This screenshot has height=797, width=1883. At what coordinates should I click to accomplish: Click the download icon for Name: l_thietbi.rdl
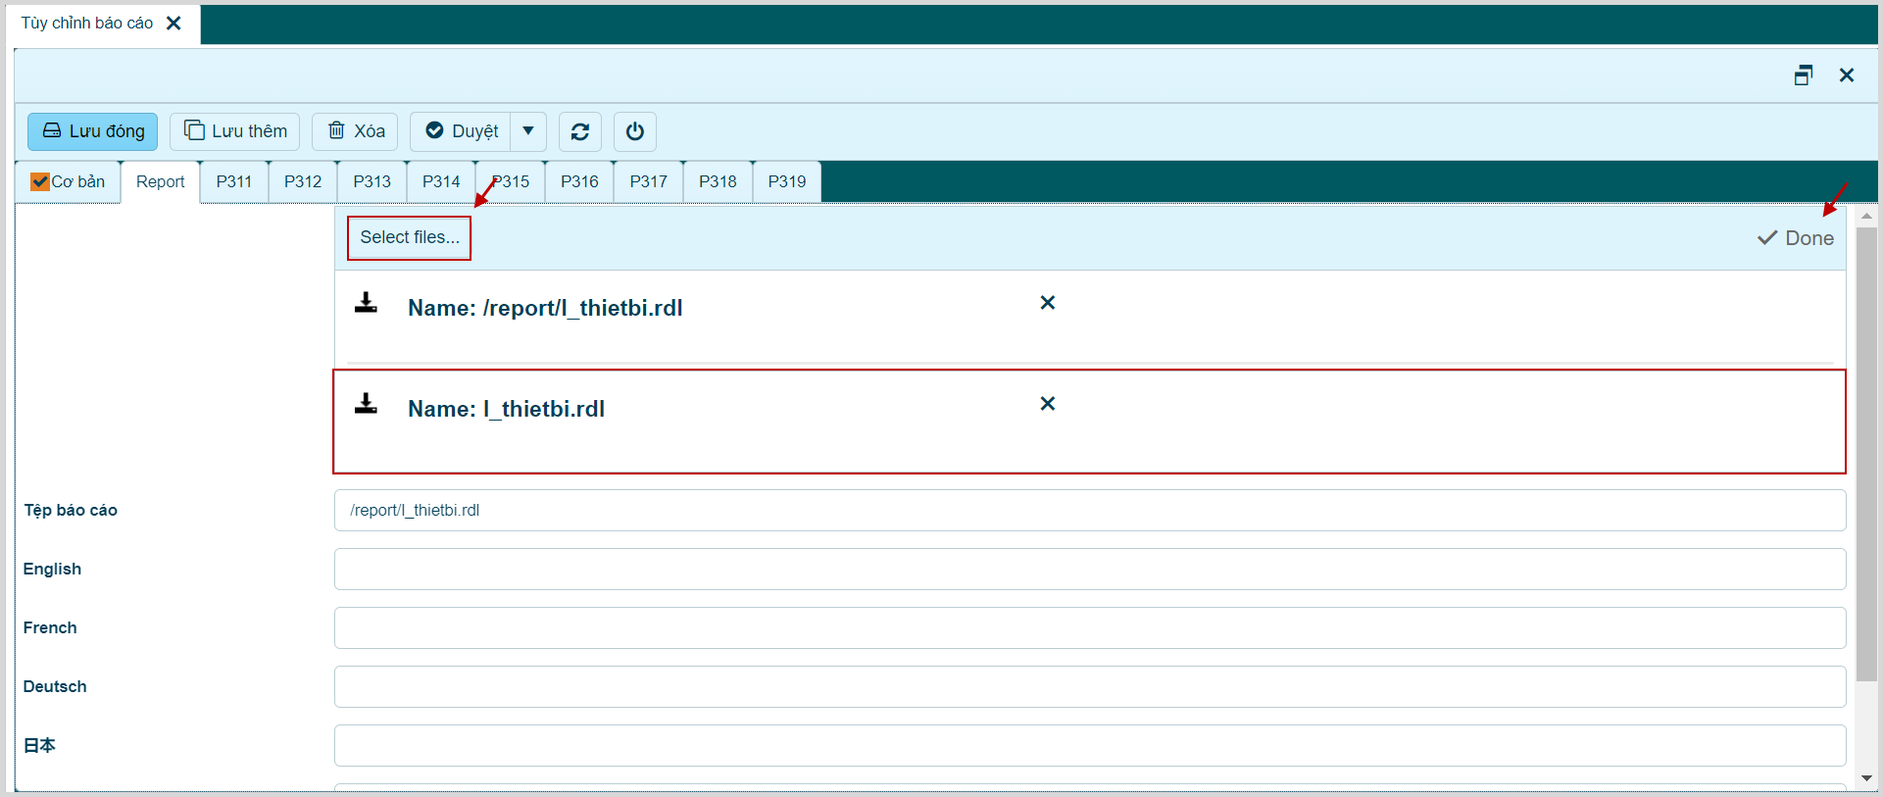coord(366,404)
